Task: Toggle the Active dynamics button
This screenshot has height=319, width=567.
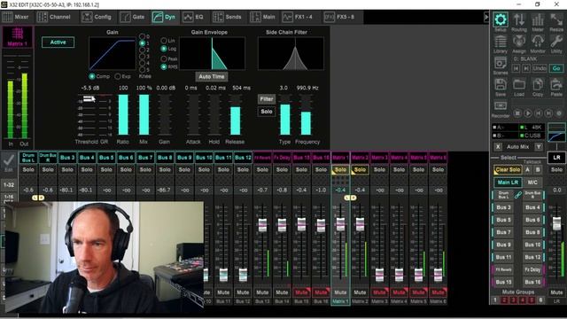Action: click(x=58, y=43)
